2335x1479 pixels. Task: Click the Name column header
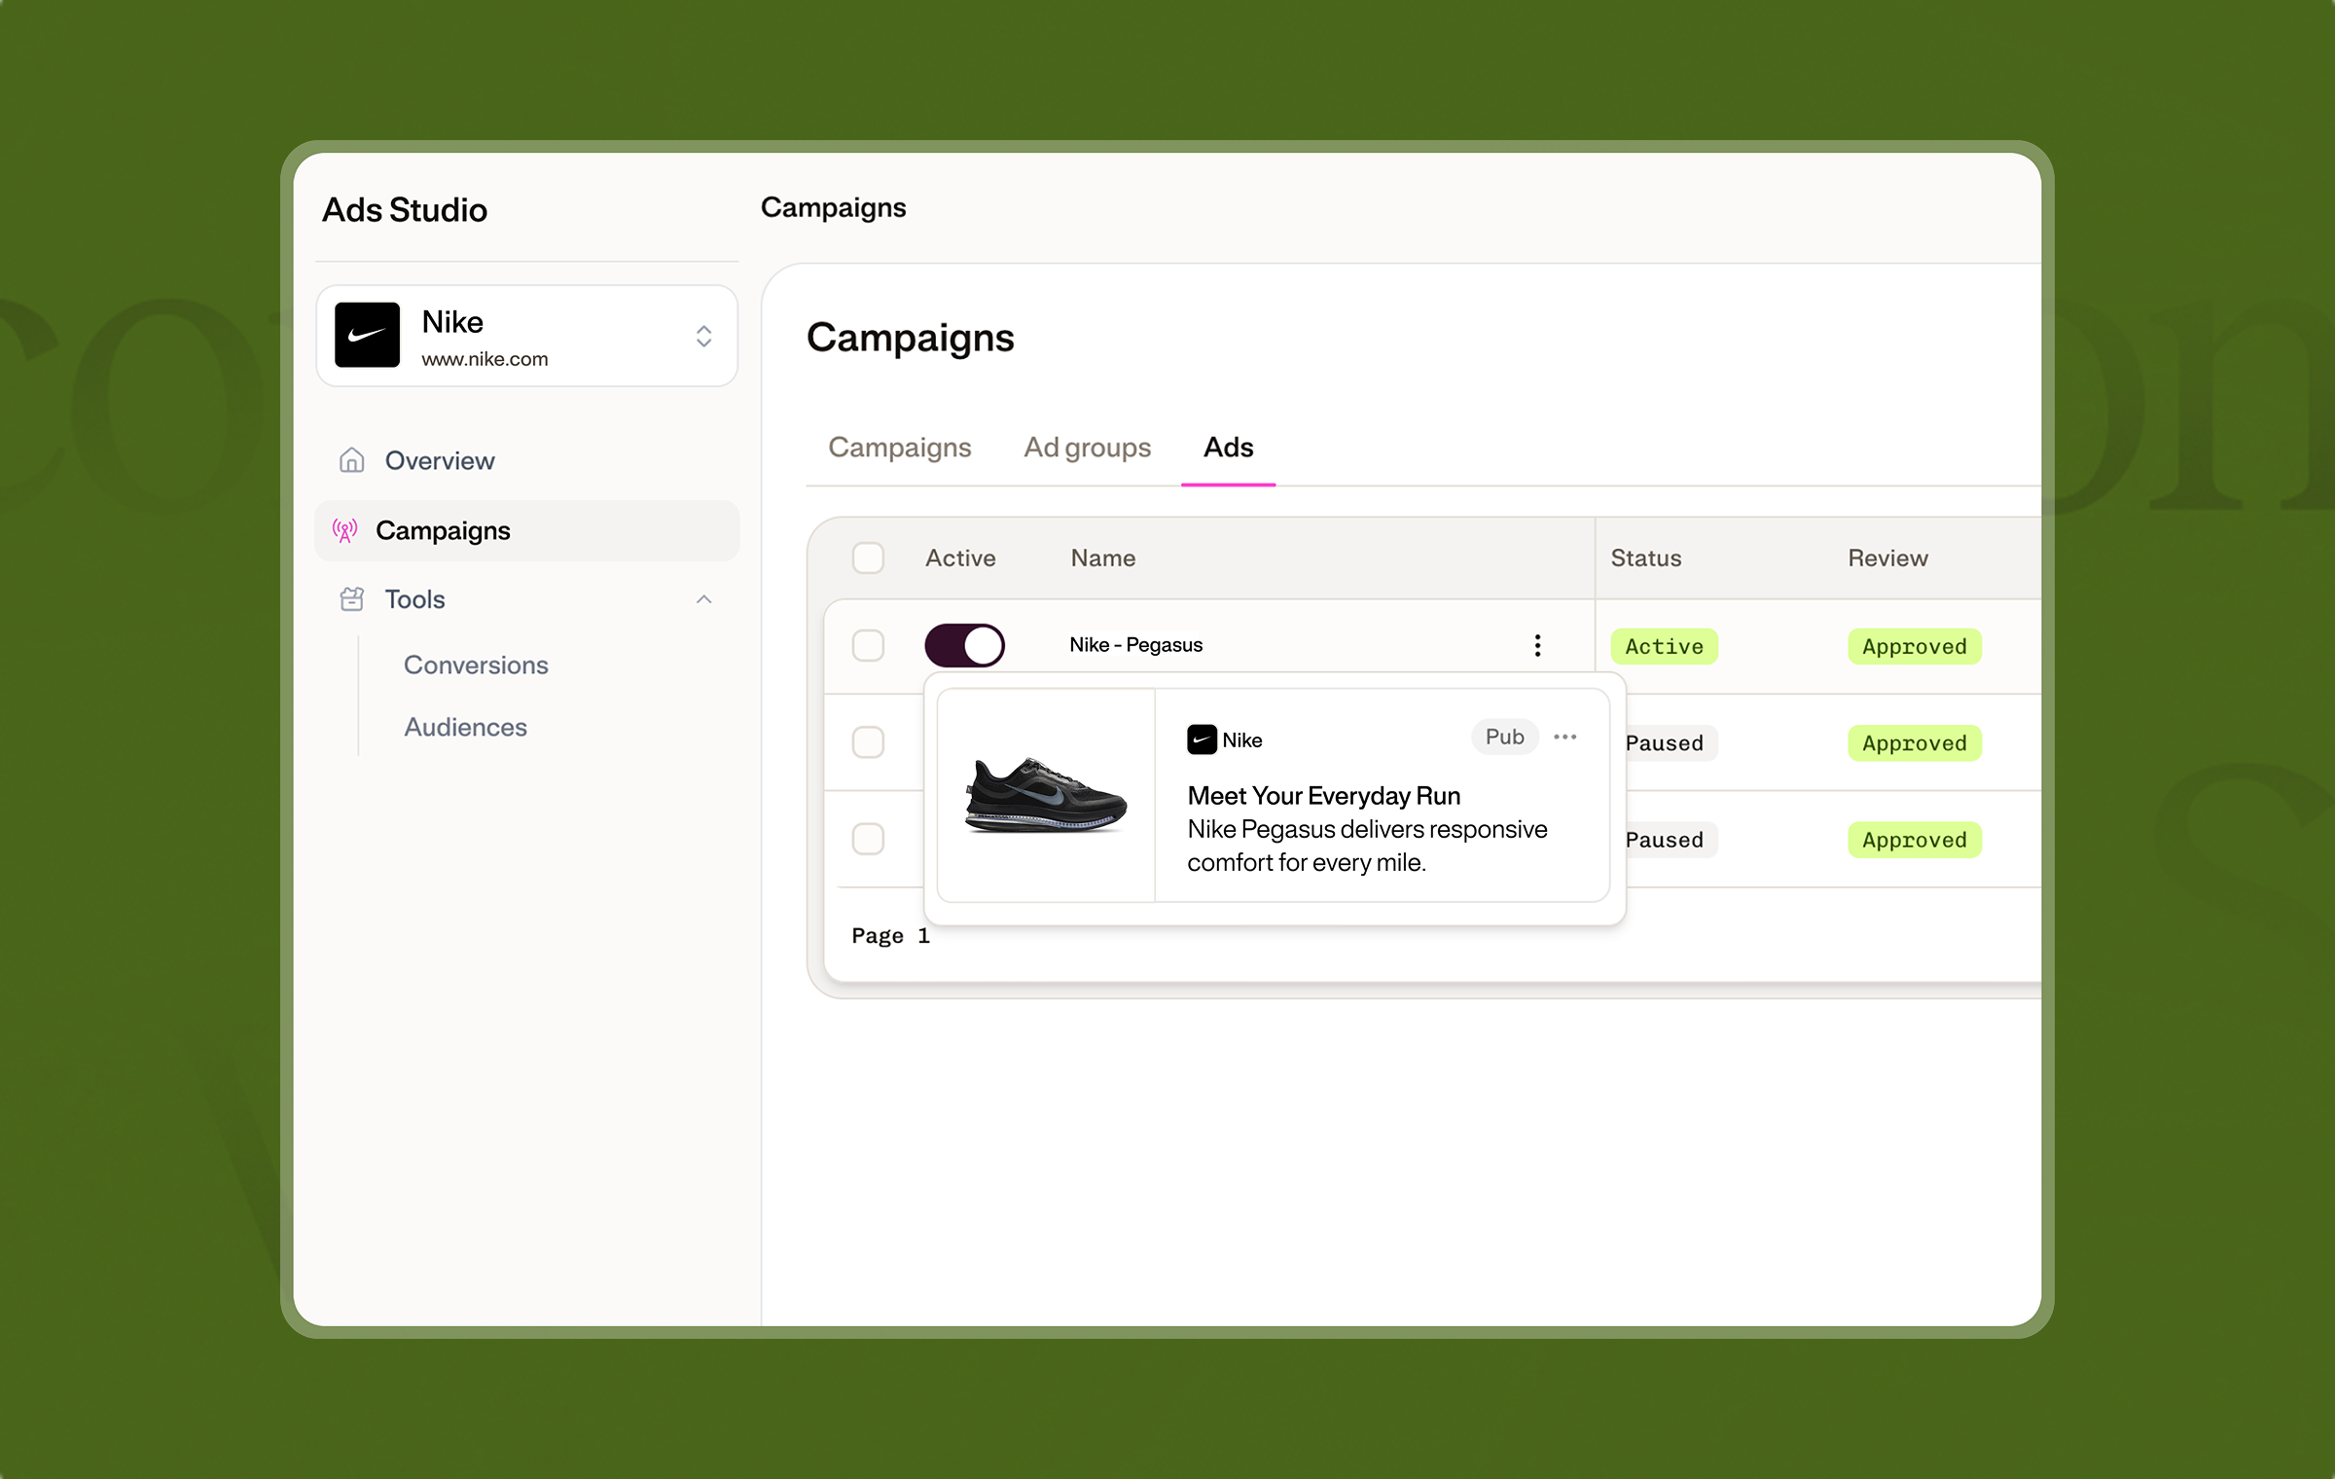tap(1103, 558)
